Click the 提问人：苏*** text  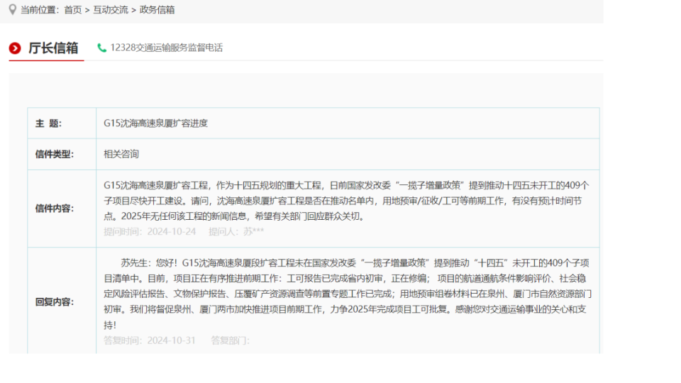(x=236, y=231)
